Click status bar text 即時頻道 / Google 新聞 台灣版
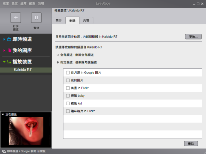This screenshot has width=206, height=154. click(x=26, y=151)
